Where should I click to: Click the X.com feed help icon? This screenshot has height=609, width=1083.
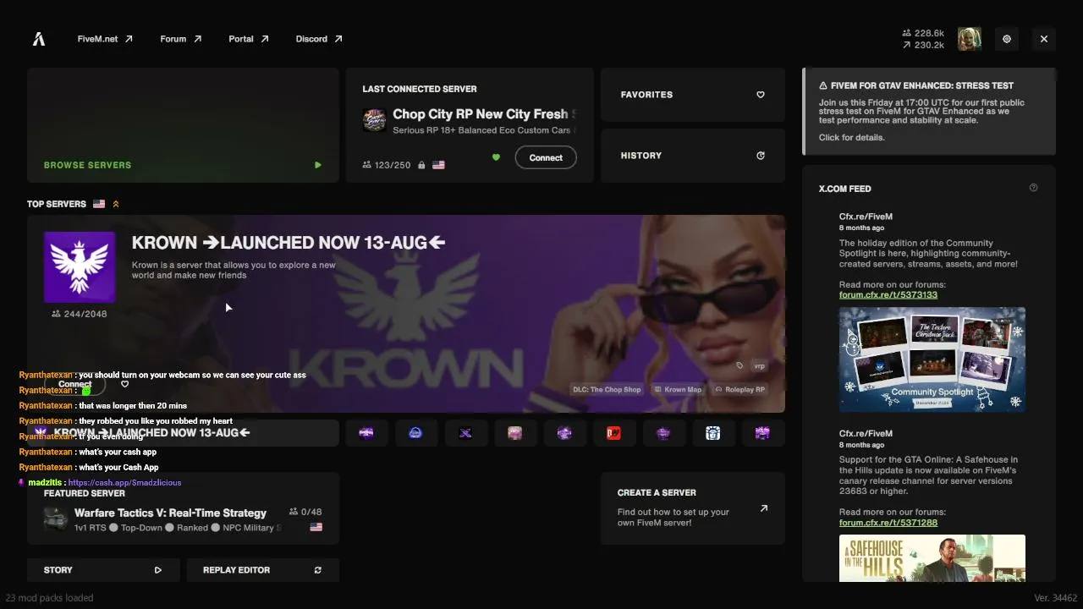[1033, 188]
